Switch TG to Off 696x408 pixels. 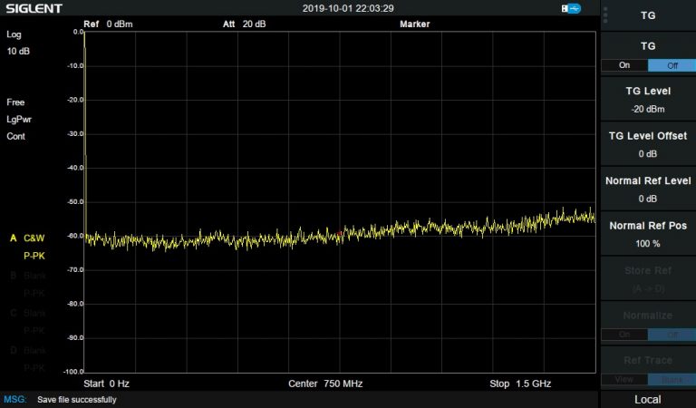point(672,65)
